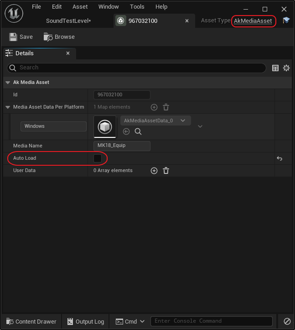
Task: Expand the Windows map element options chevron
Action: 200,126
